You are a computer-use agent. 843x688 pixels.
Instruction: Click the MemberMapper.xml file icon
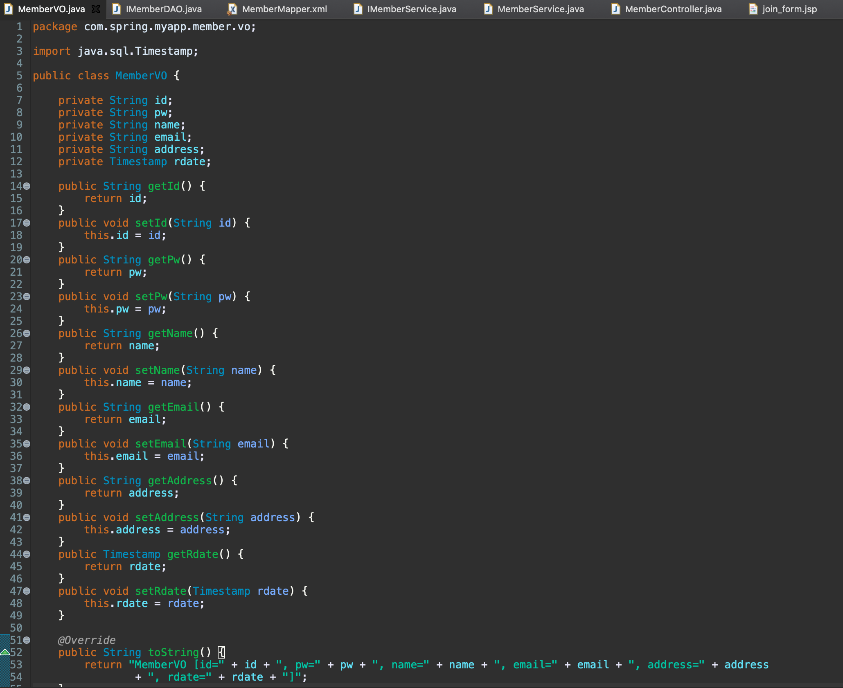(x=232, y=9)
